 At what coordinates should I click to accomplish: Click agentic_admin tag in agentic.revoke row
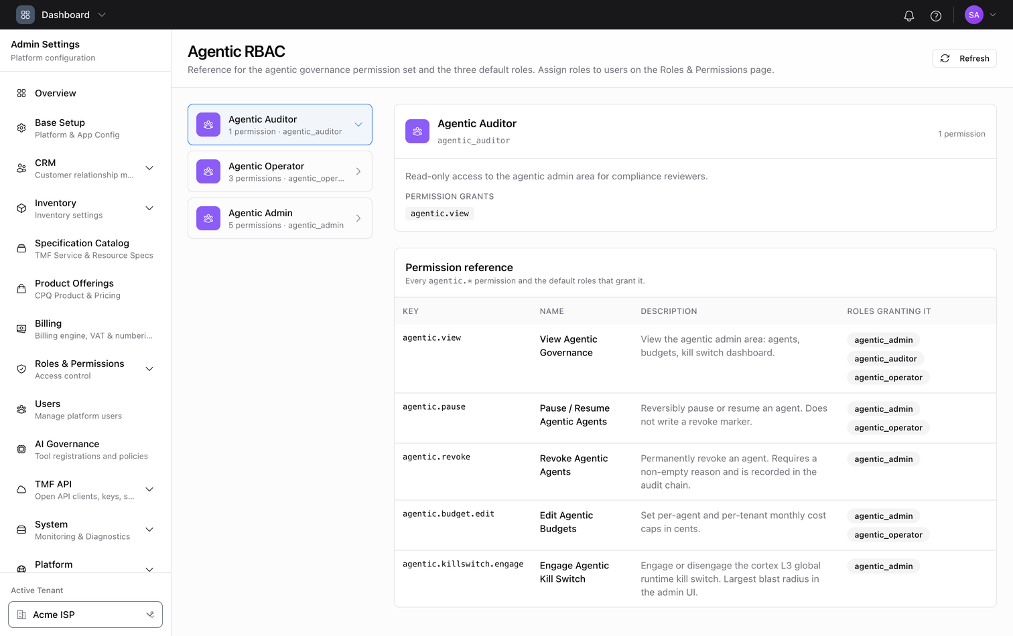pos(883,459)
